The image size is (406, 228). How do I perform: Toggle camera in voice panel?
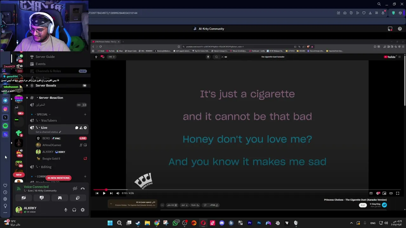click(x=23, y=198)
